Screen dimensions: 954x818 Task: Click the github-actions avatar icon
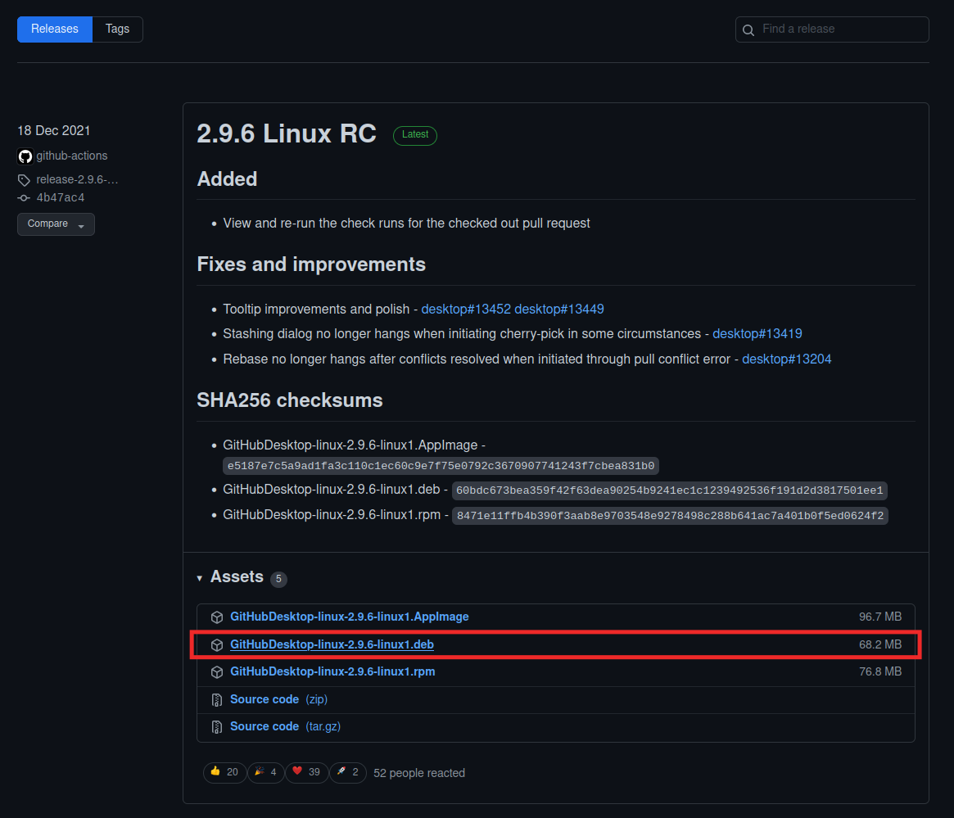pos(25,156)
